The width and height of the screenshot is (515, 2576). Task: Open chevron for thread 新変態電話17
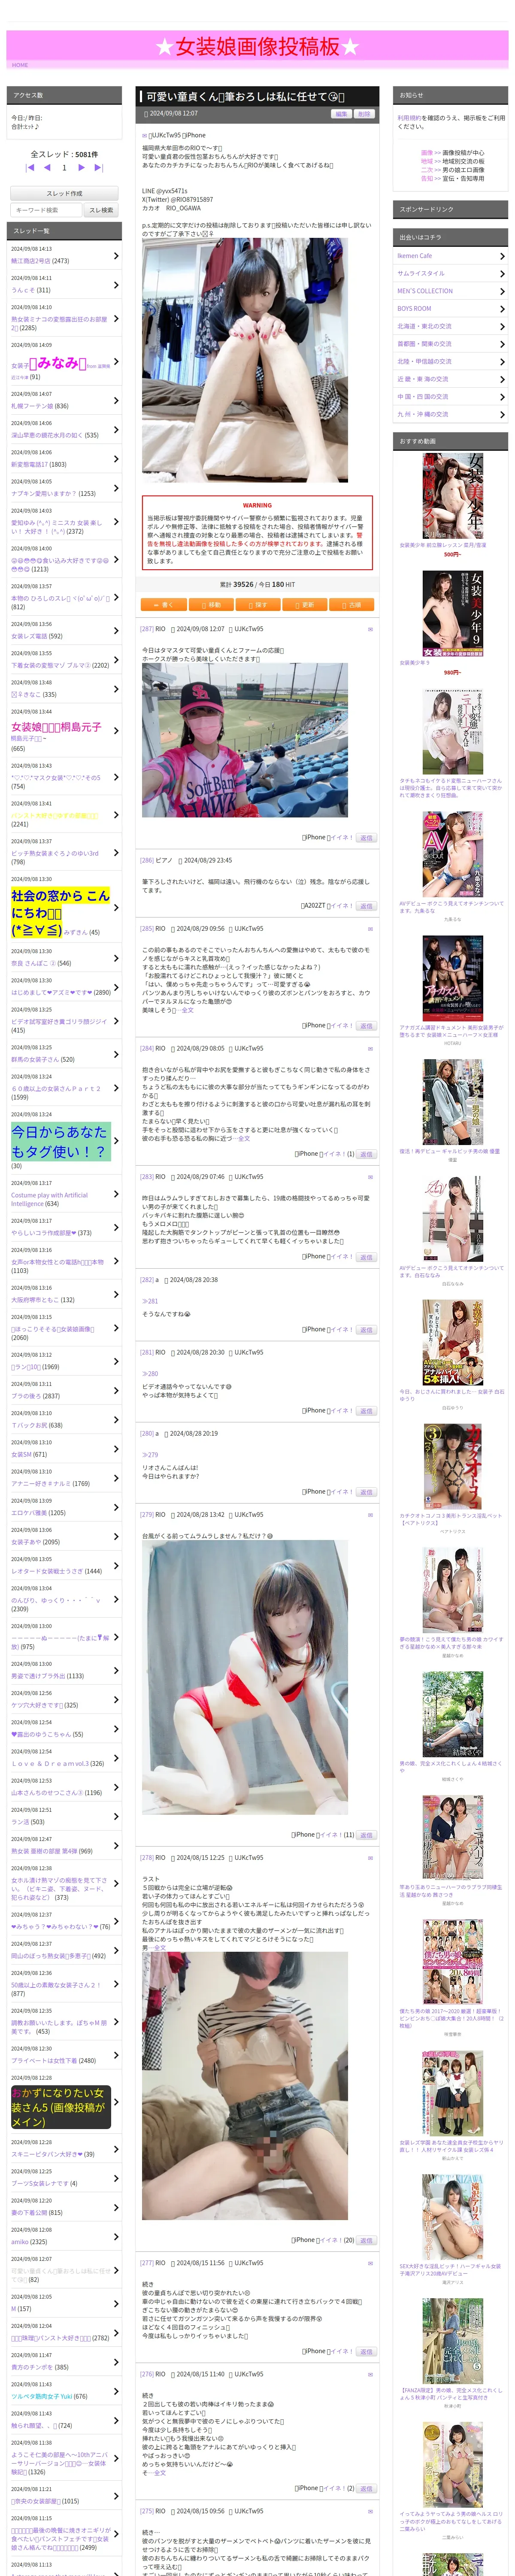(116, 459)
